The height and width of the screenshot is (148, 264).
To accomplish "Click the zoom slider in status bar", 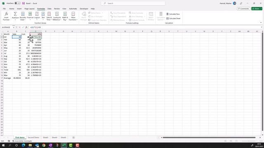I will 249,141.
